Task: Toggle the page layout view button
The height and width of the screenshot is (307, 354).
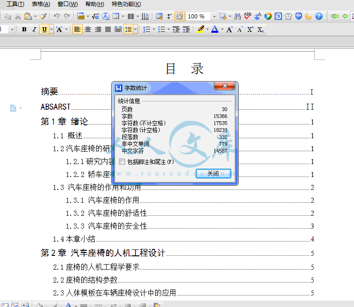Action: pos(179,16)
